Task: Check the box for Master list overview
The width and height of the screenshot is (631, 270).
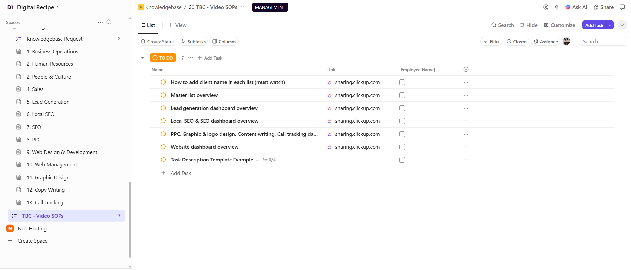Action: [402, 95]
